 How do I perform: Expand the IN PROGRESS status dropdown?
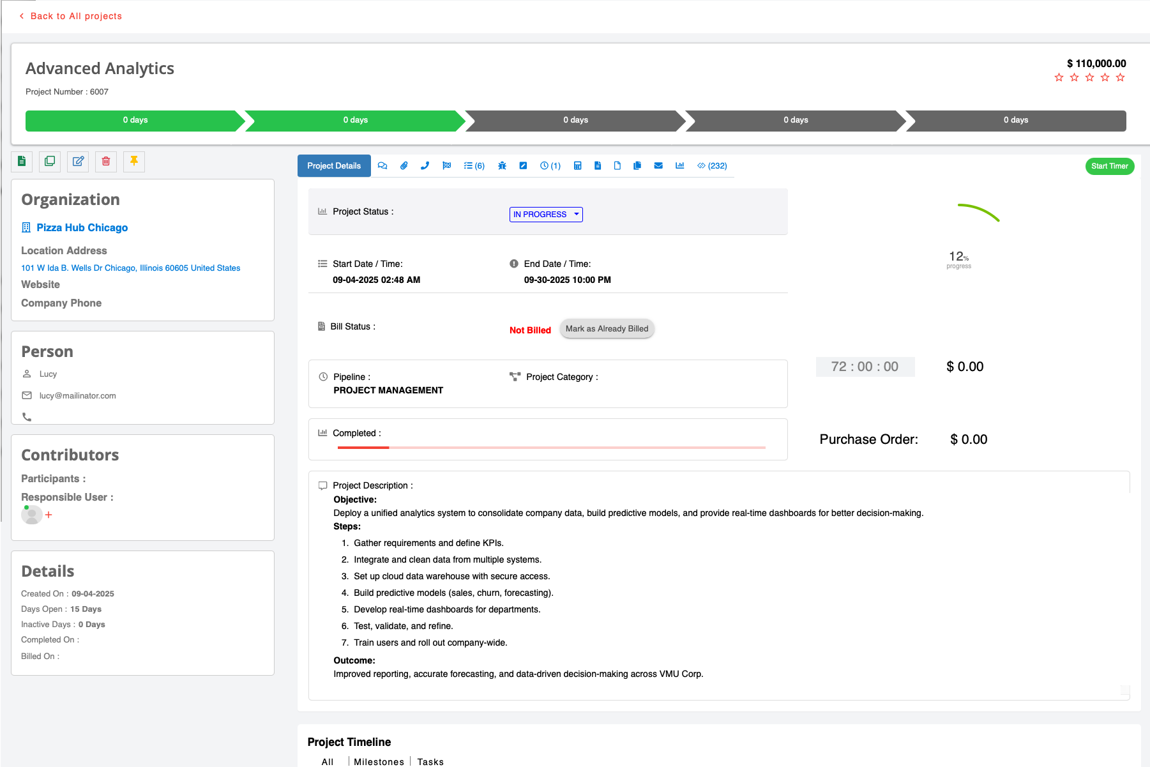(x=546, y=215)
